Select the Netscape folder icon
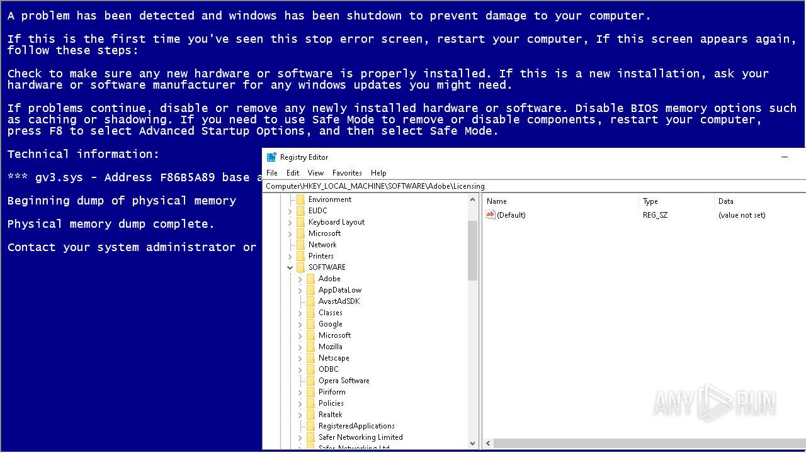This screenshot has width=806, height=453. [310, 358]
